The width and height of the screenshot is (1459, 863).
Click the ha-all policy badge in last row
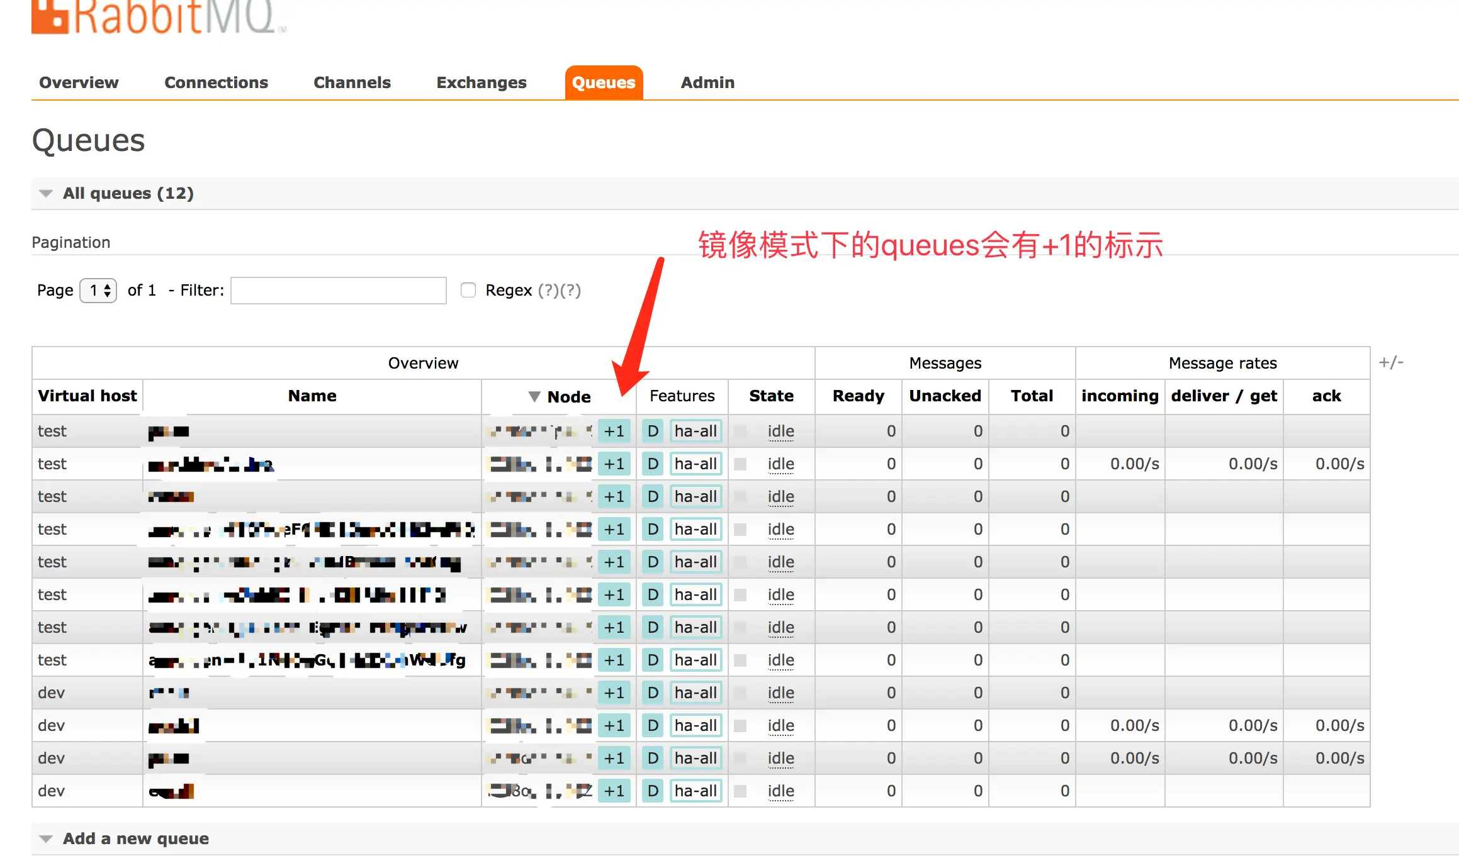click(x=696, y=791)
